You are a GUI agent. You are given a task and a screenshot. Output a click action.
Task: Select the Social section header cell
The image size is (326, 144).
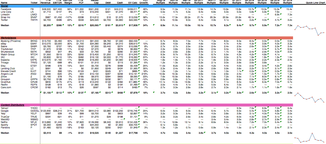[x=4, y=6]
